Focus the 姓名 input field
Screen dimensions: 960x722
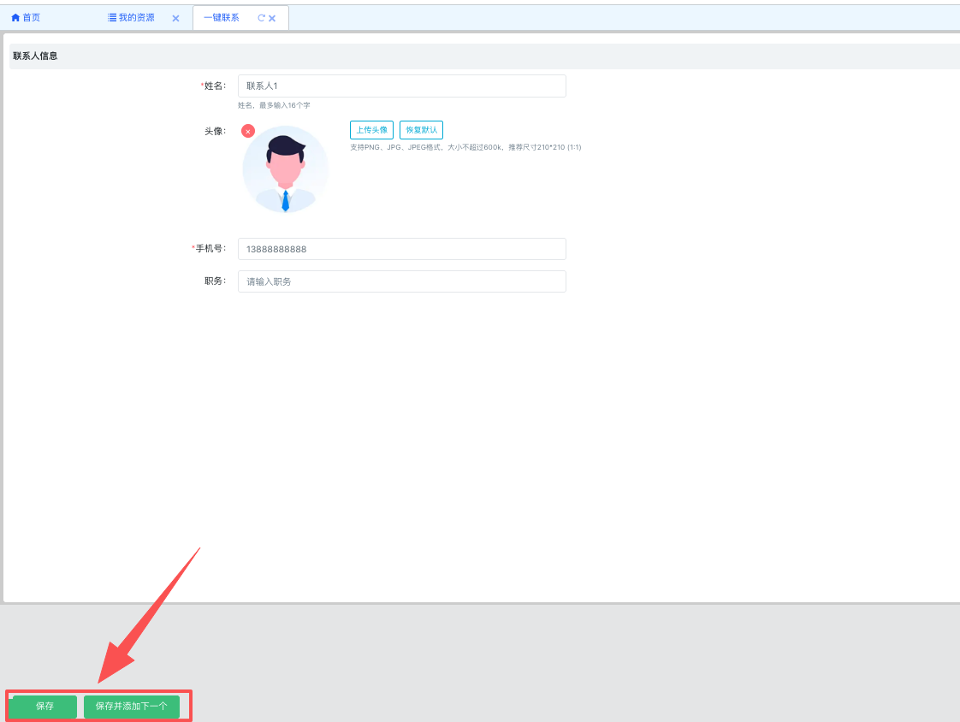pos(401,86)
